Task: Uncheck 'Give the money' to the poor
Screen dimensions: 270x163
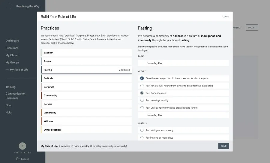Action: coord(142,78)
